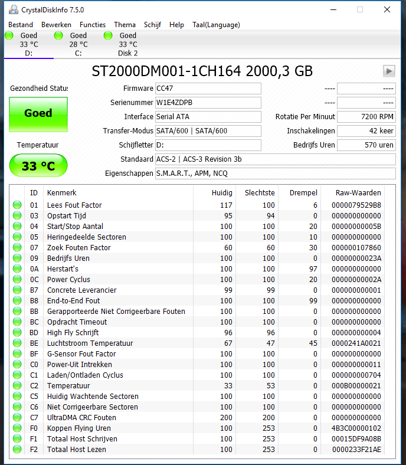The width and height of the screenshot is (406, 465).
Task: Open the Bestand menu
Action: (x=21, y=25)
